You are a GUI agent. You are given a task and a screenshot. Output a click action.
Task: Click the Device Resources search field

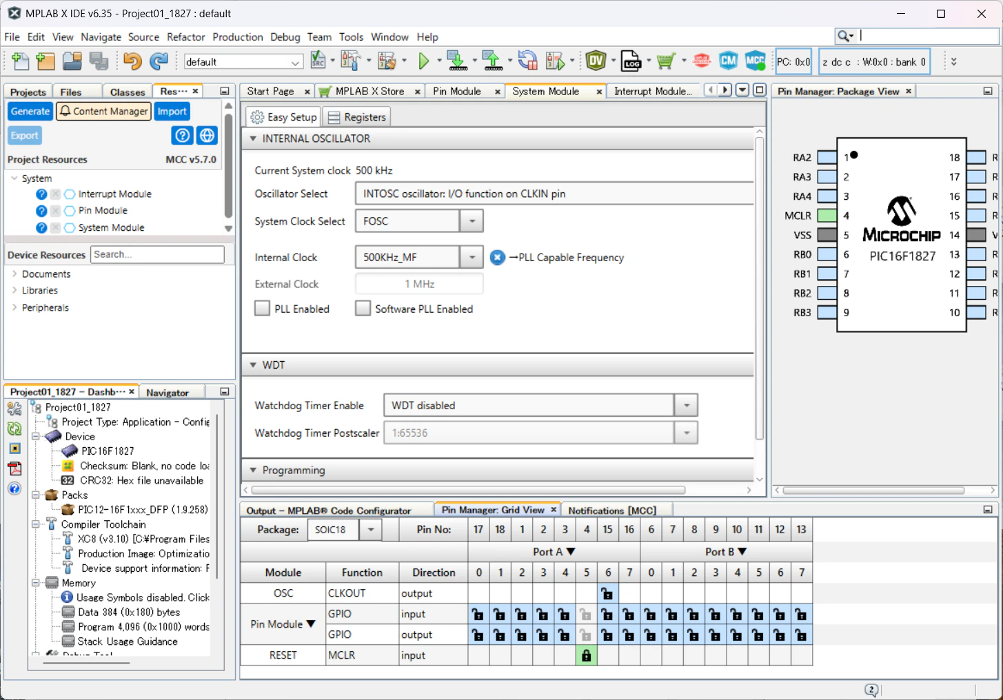tap(158, 254)
